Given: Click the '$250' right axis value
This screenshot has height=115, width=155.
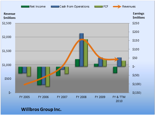Looking at the screenshot, I should (136, 23).
